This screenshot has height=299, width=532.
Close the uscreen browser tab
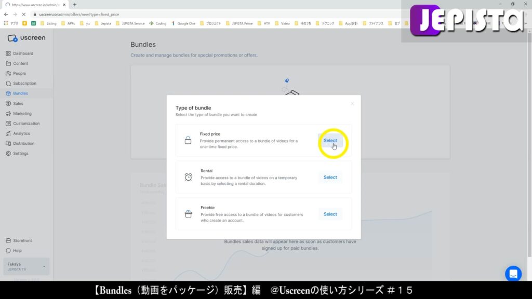64,5
